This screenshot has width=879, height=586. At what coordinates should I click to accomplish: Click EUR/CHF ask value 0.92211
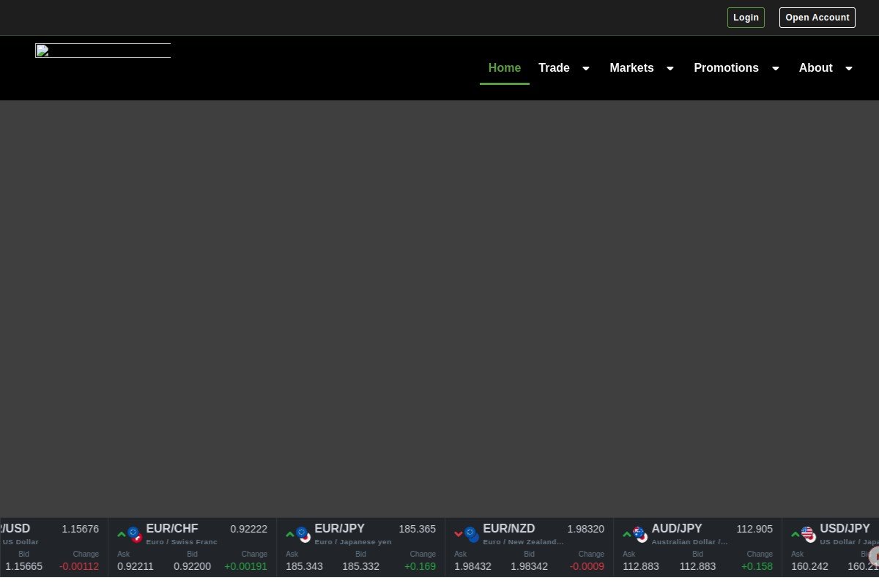pos(136,566)
